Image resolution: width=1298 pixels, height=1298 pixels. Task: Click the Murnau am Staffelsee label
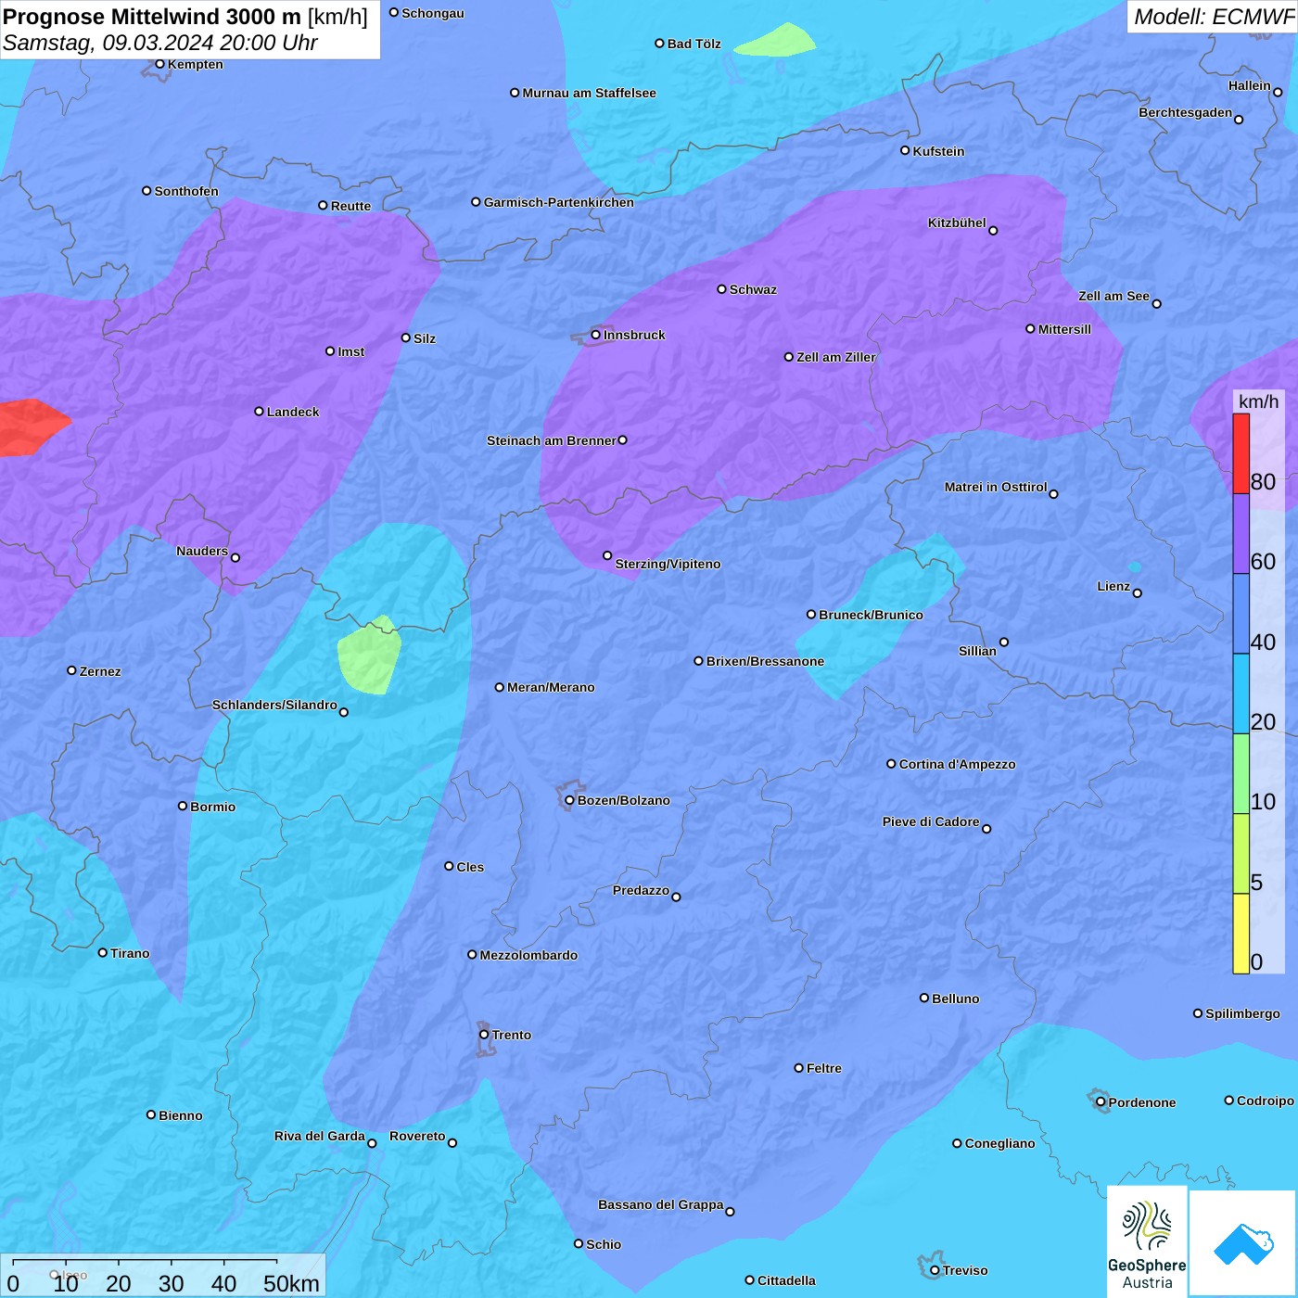click(589, 93)
